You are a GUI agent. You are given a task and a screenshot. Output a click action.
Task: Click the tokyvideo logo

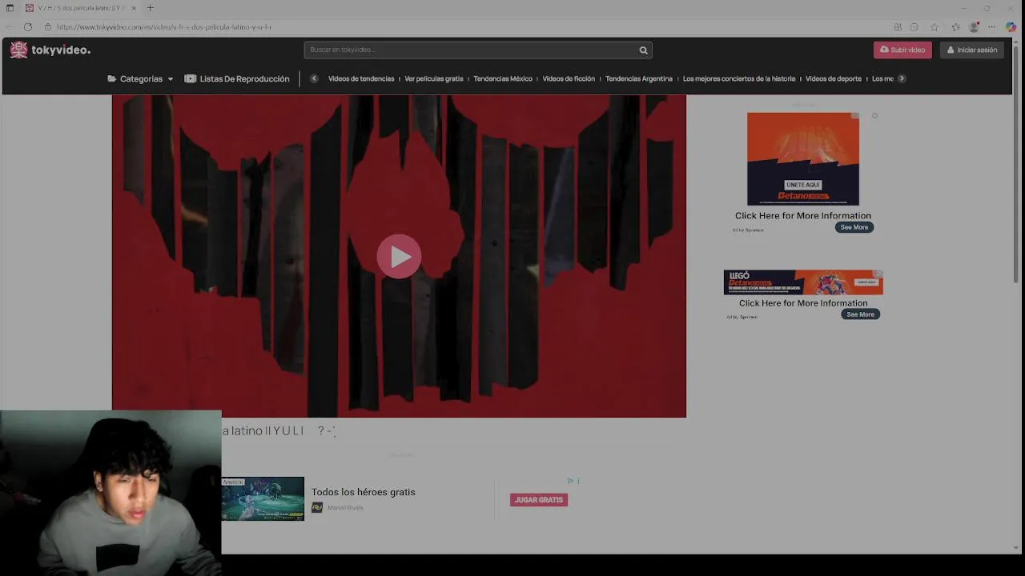[x=50, y=50]
